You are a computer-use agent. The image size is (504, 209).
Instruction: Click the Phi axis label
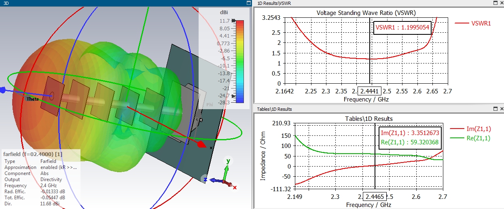(x=210, y=104)
